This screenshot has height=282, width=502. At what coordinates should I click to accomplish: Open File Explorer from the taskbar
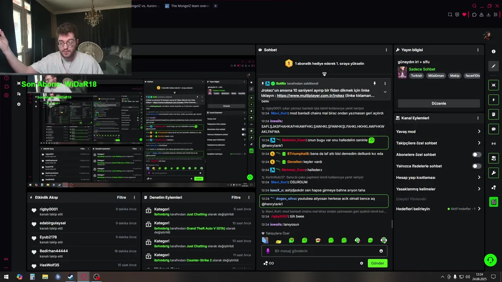tap(45, 277)
